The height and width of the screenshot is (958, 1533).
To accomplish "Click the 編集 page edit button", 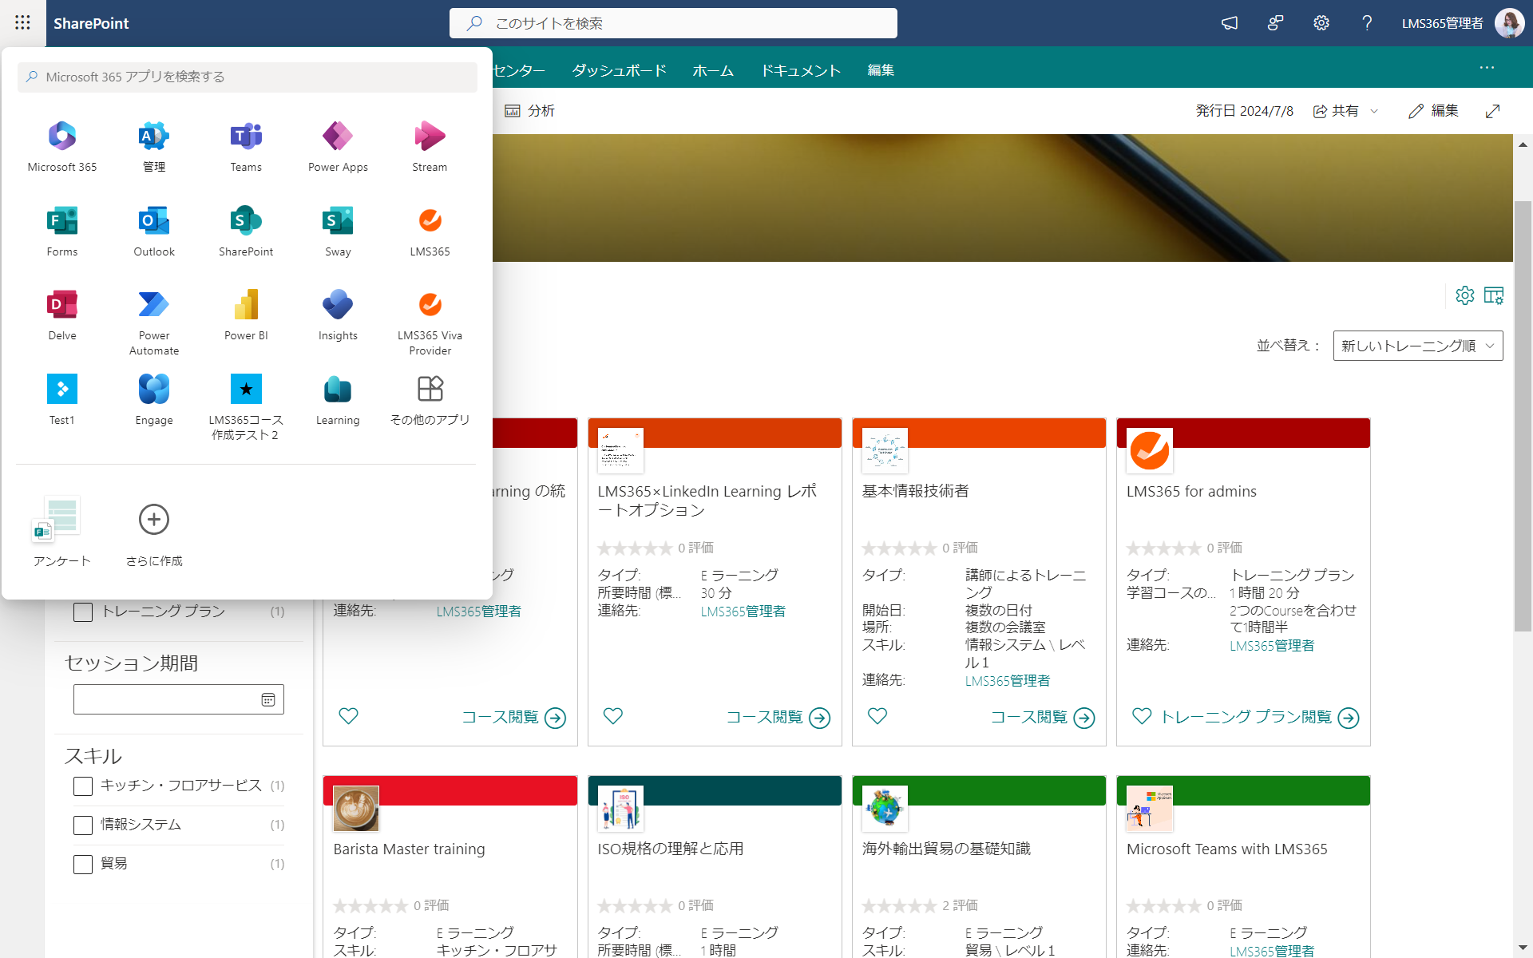I will tap(1433, 111).
